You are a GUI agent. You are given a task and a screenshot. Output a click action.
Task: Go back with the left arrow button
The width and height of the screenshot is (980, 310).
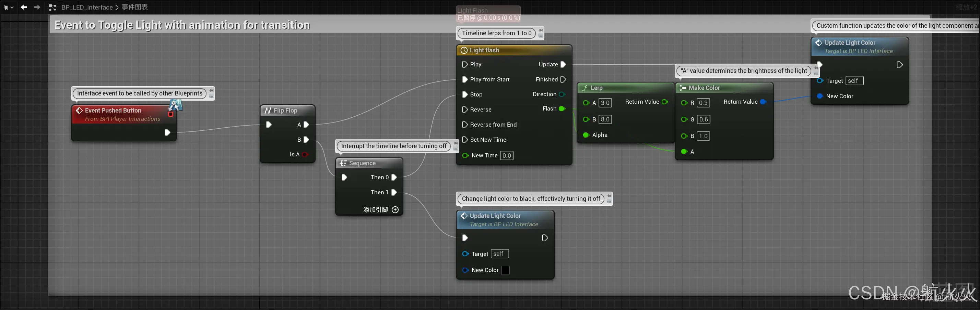point(24,7)
